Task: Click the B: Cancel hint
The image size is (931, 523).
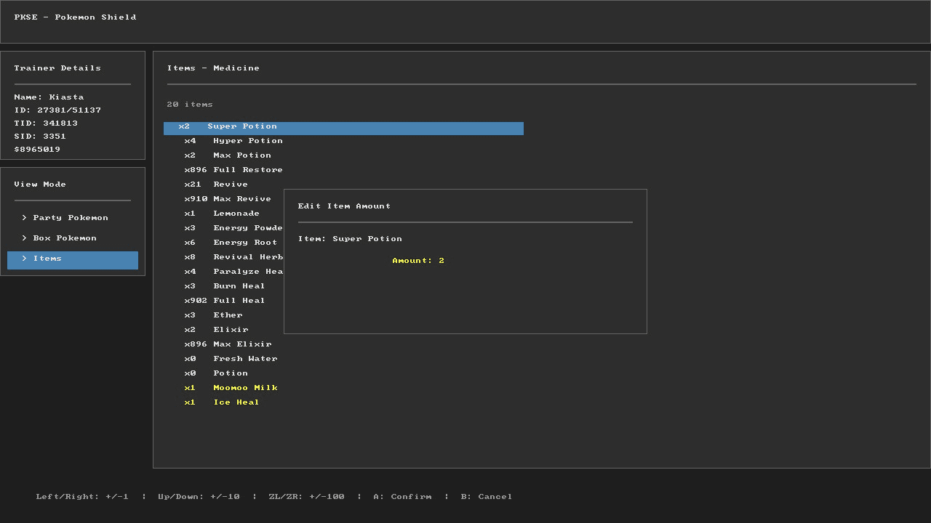Action: point(487,497)
